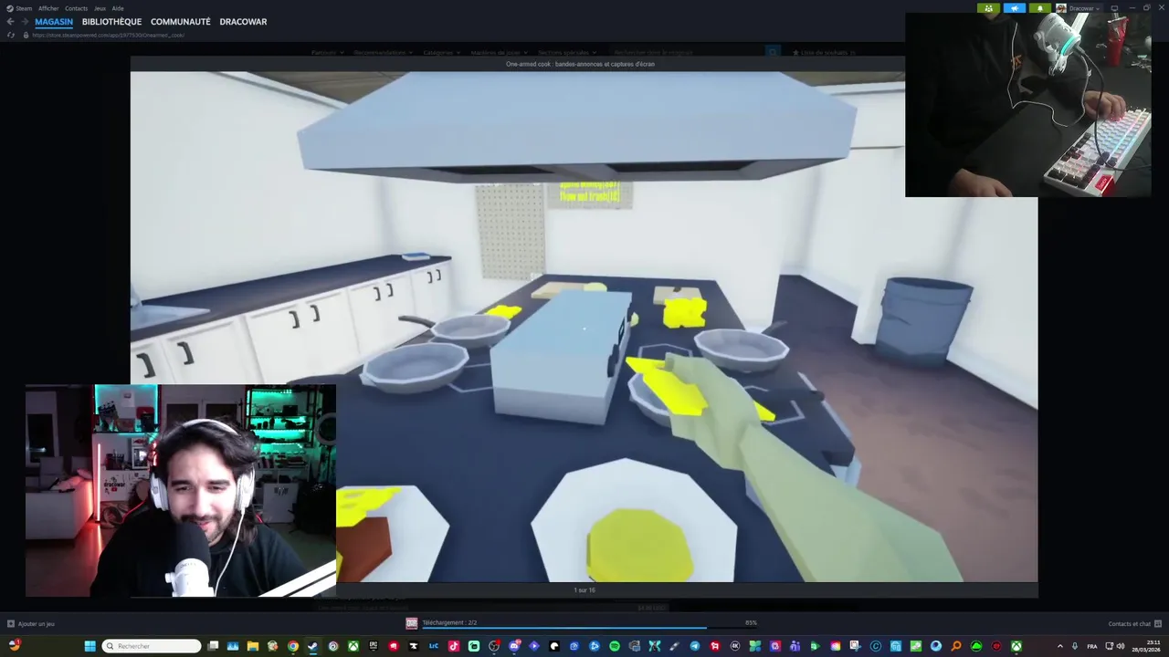
Task: Open the taskbar clock and date
Action: pos(1146,646)
